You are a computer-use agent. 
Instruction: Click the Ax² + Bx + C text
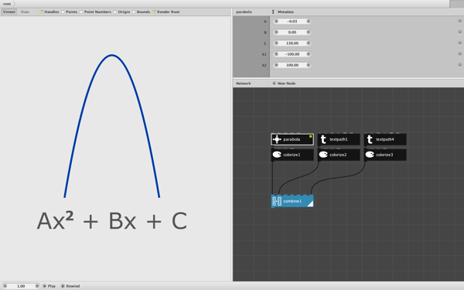pos(112,221)
